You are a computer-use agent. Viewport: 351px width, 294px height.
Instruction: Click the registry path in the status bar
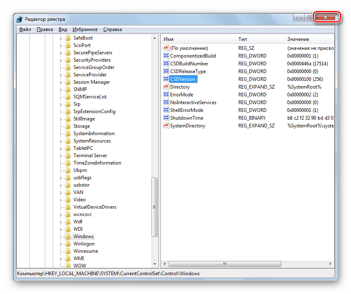pyautogui.click(x=108, y=274)
